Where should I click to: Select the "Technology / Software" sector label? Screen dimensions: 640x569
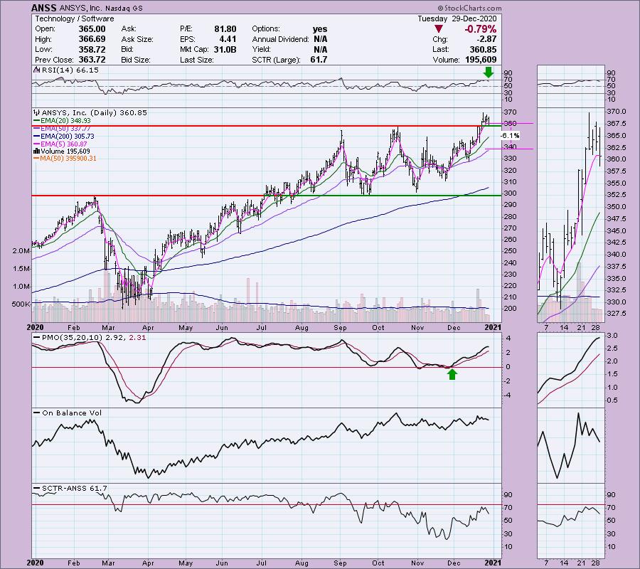pyautogui.click(x=74, y=18)
